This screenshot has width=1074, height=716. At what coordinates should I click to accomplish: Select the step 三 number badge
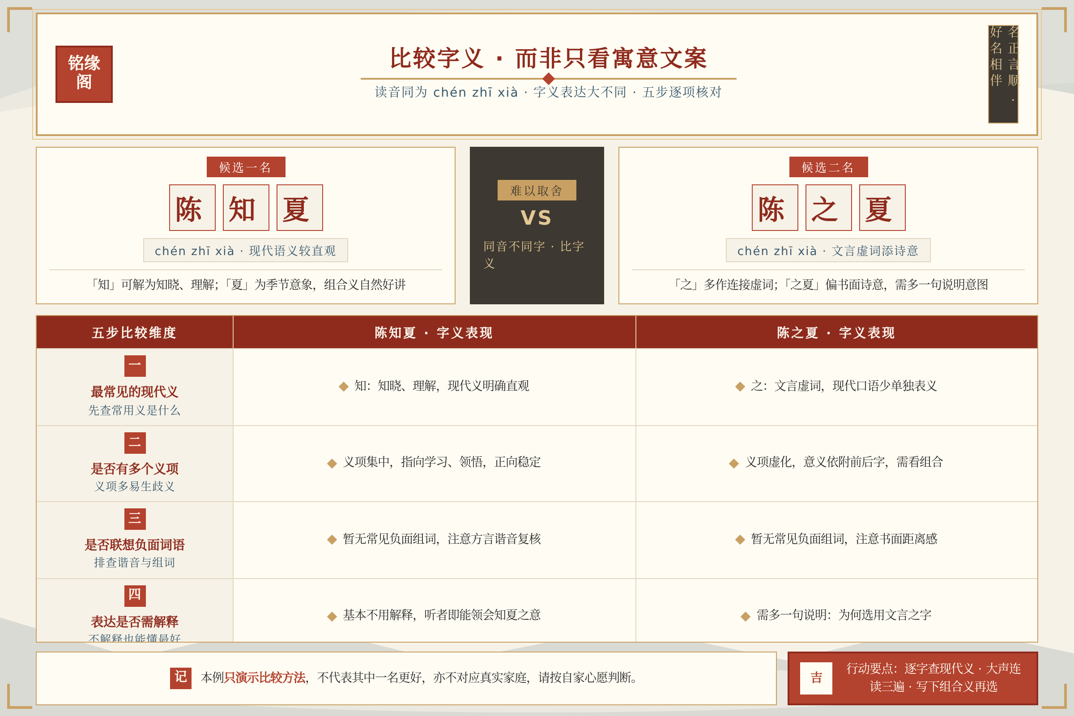pos(135,519)
